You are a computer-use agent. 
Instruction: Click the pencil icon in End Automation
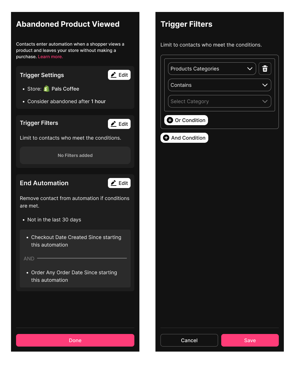click(x=114, y=183)
